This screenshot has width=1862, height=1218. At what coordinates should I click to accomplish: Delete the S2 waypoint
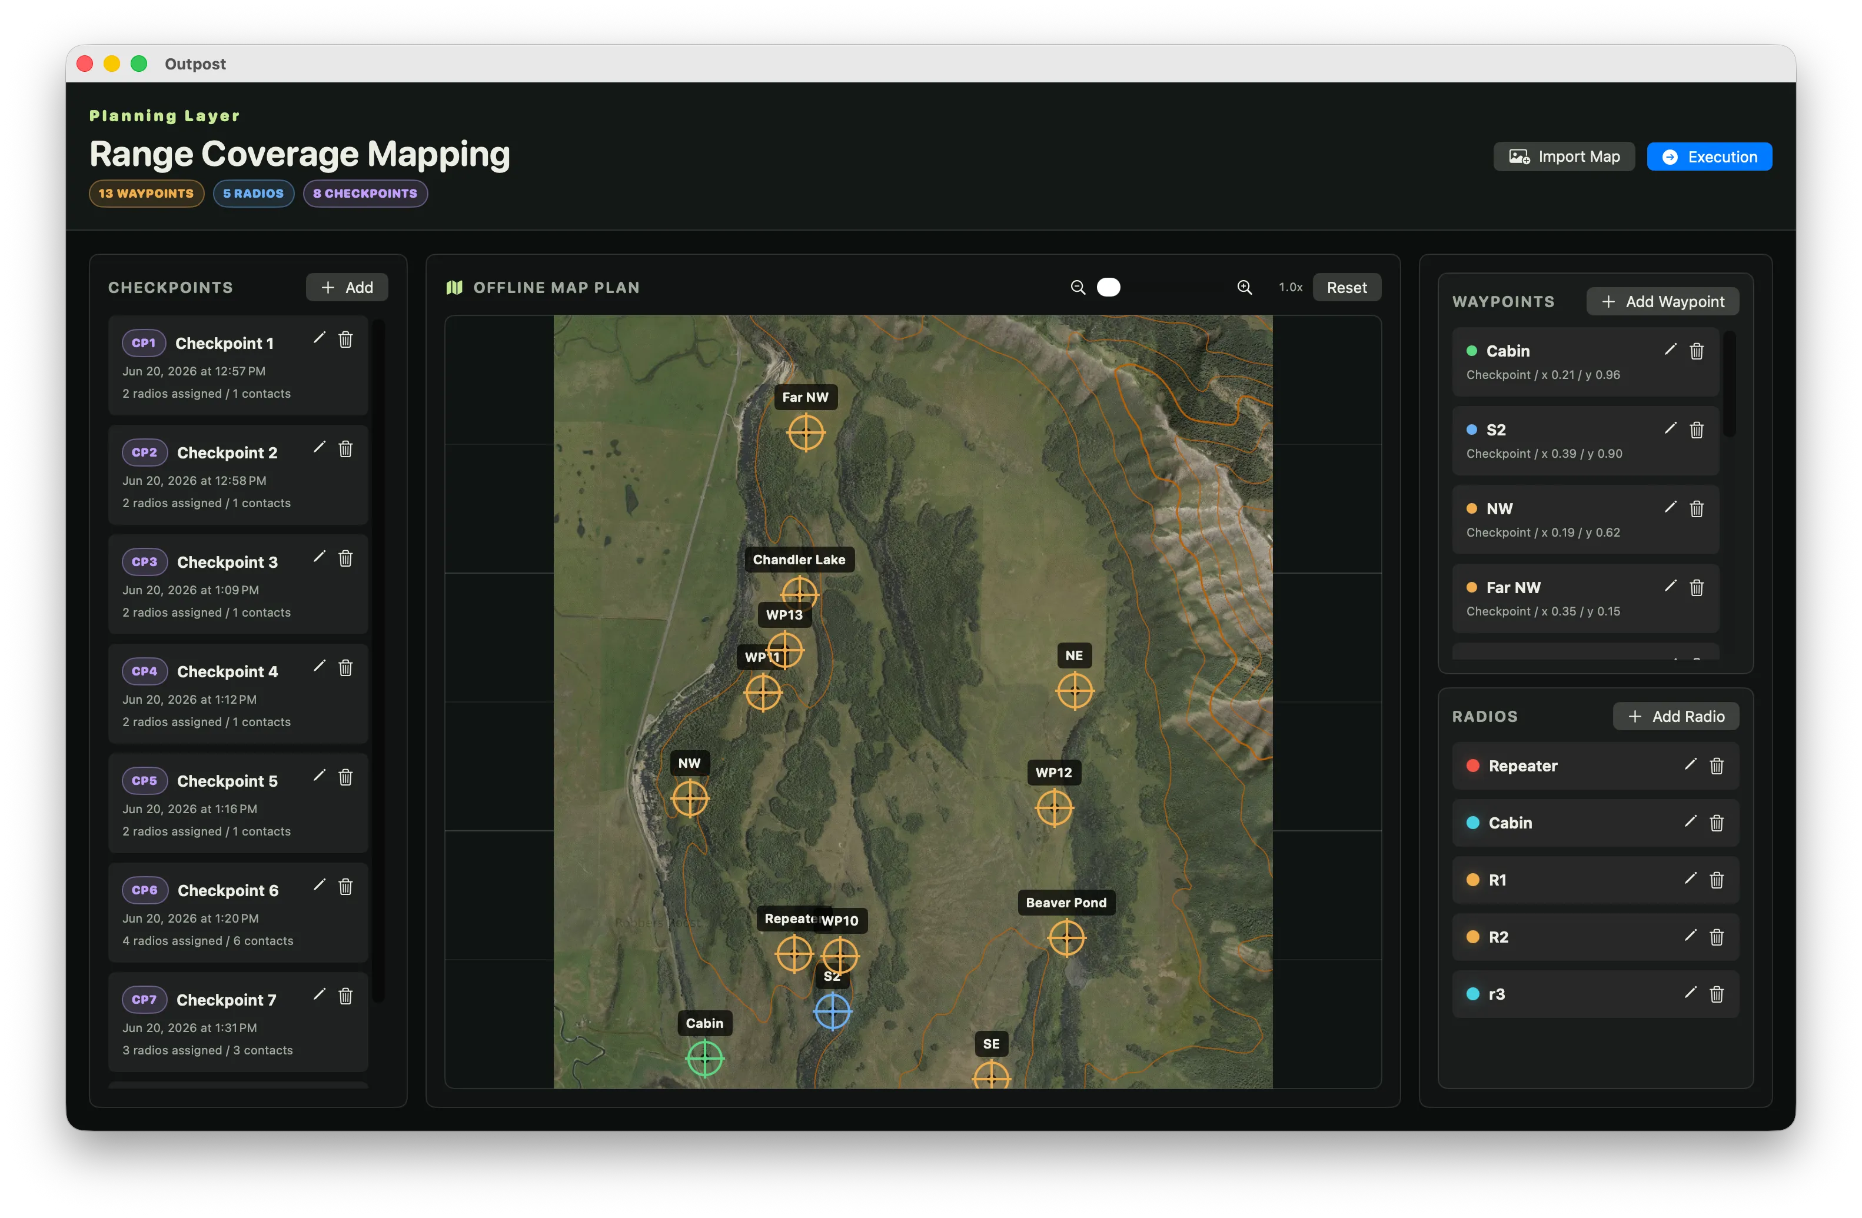click(x=1696, y=430)
